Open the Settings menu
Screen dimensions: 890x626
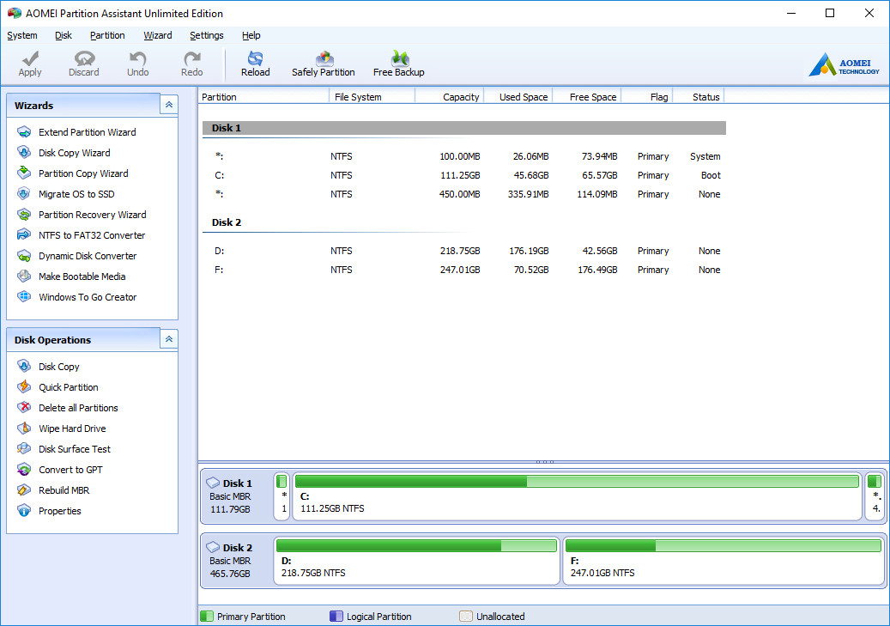[x=207, y=35]
